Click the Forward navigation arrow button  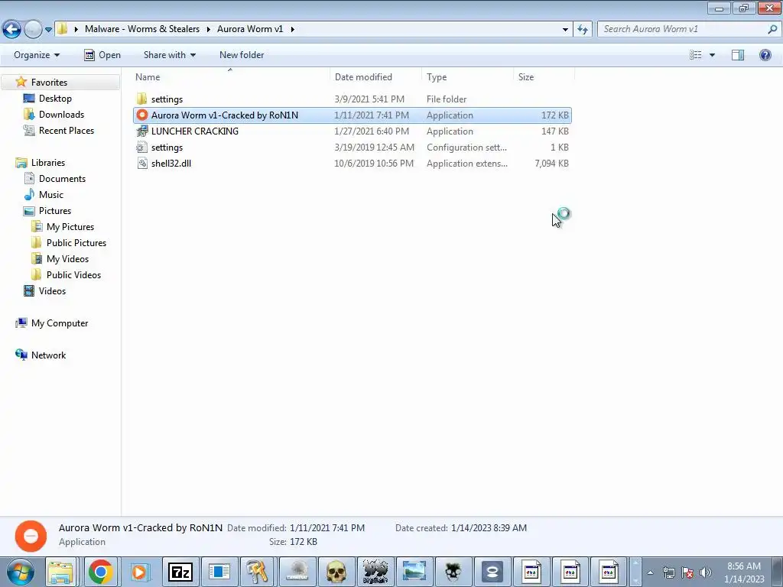[x=33, y=29]
